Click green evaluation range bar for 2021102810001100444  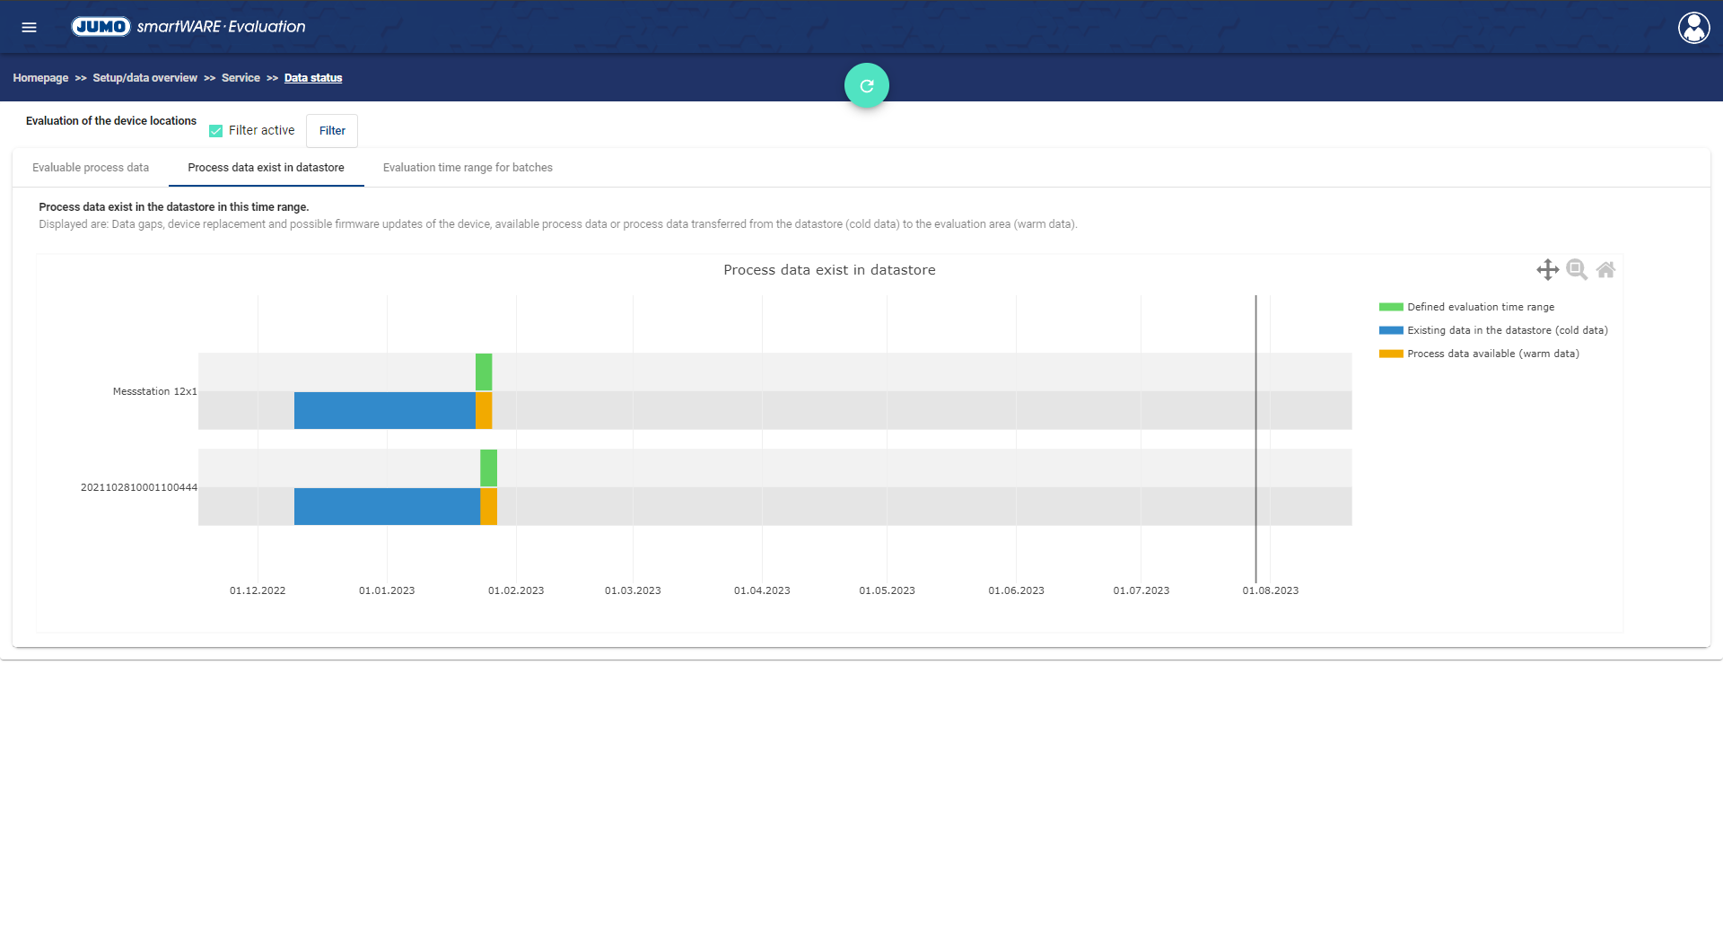coord(488,468)
